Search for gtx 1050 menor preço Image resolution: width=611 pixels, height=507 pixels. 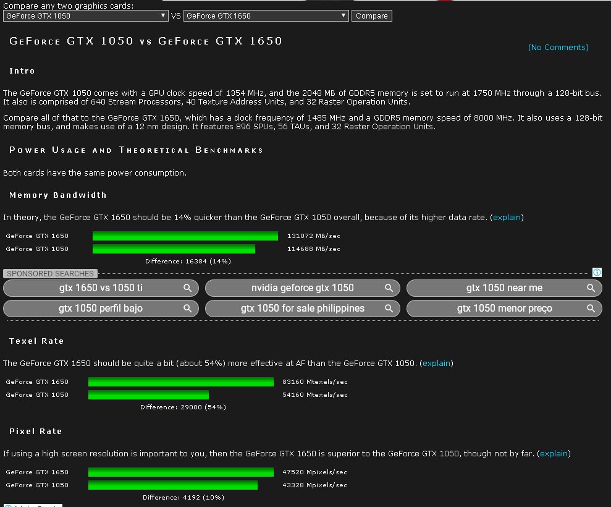click(504, 308)
